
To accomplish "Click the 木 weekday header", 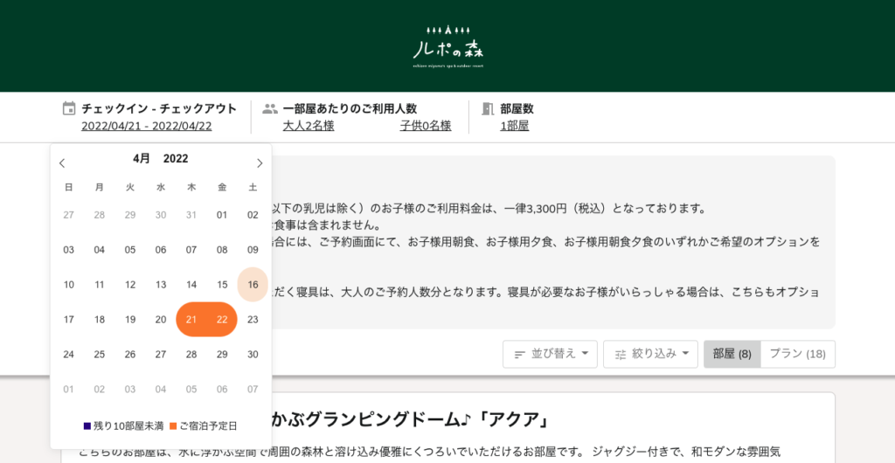I will tap(191, 187).
